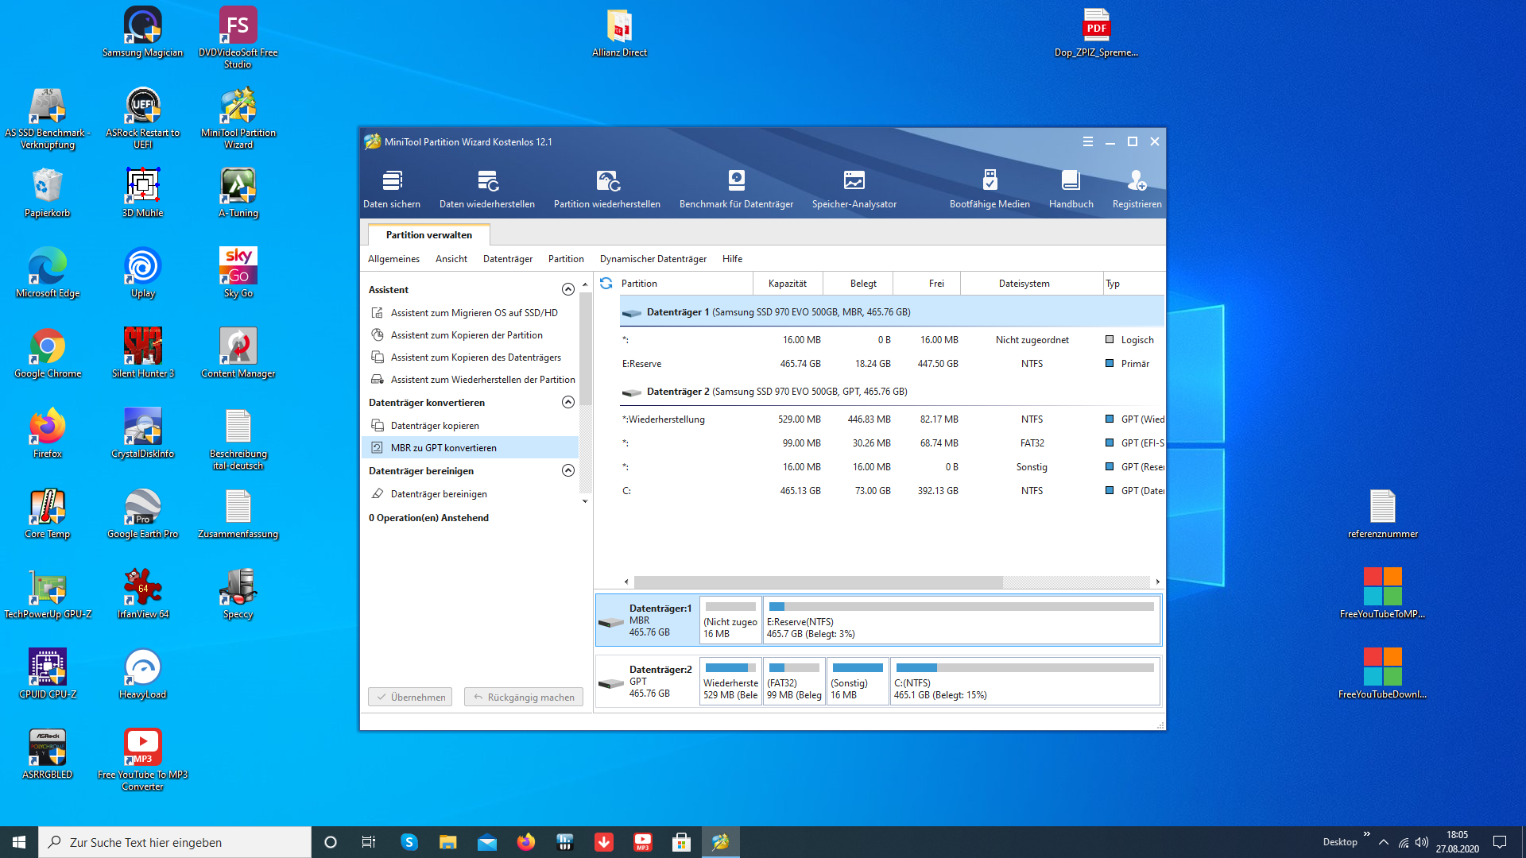Sort by Kapazität column header

coord(787,284)
